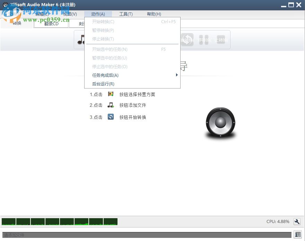
Task: Open settings via the wrench icon
Action: 297,222
